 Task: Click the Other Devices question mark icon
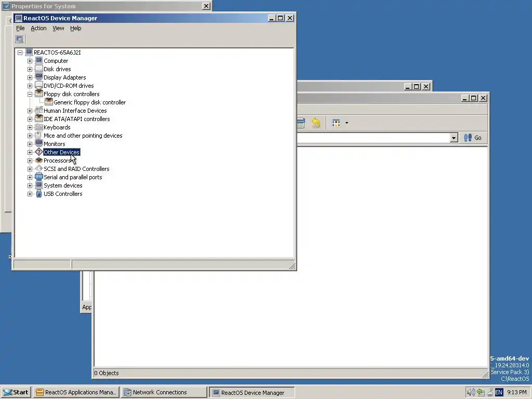[38, 152]
